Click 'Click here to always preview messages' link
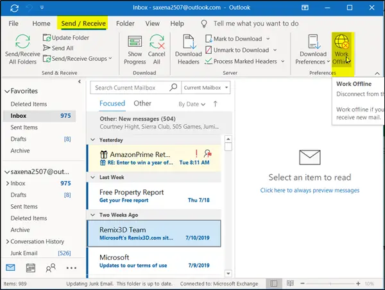Viewport: 385px width, 290px height. click(x=310, y=190)
